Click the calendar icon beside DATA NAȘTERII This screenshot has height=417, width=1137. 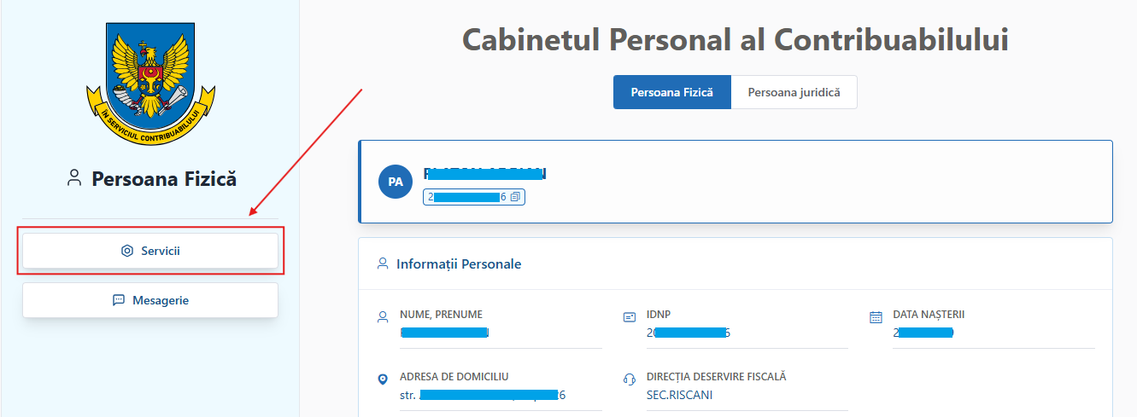click(x=876, y=317)
